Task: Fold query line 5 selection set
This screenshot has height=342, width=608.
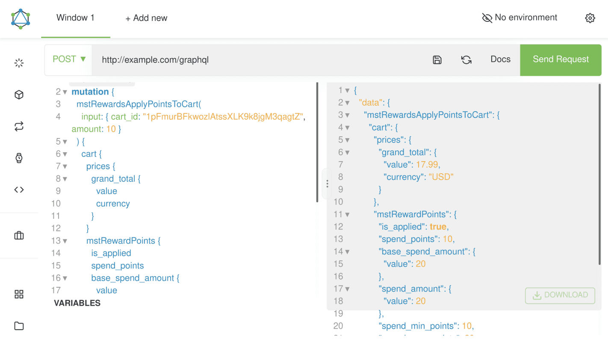Action: coord(65,142)
